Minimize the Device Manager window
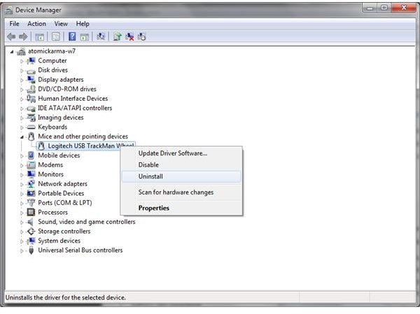Screen dimensions: 420x314 tap(370, 8)
